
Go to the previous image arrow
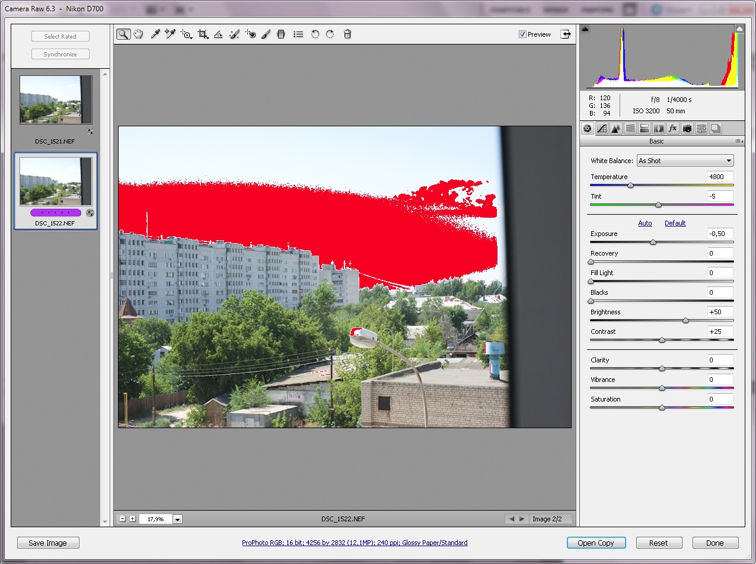point(511,519)
